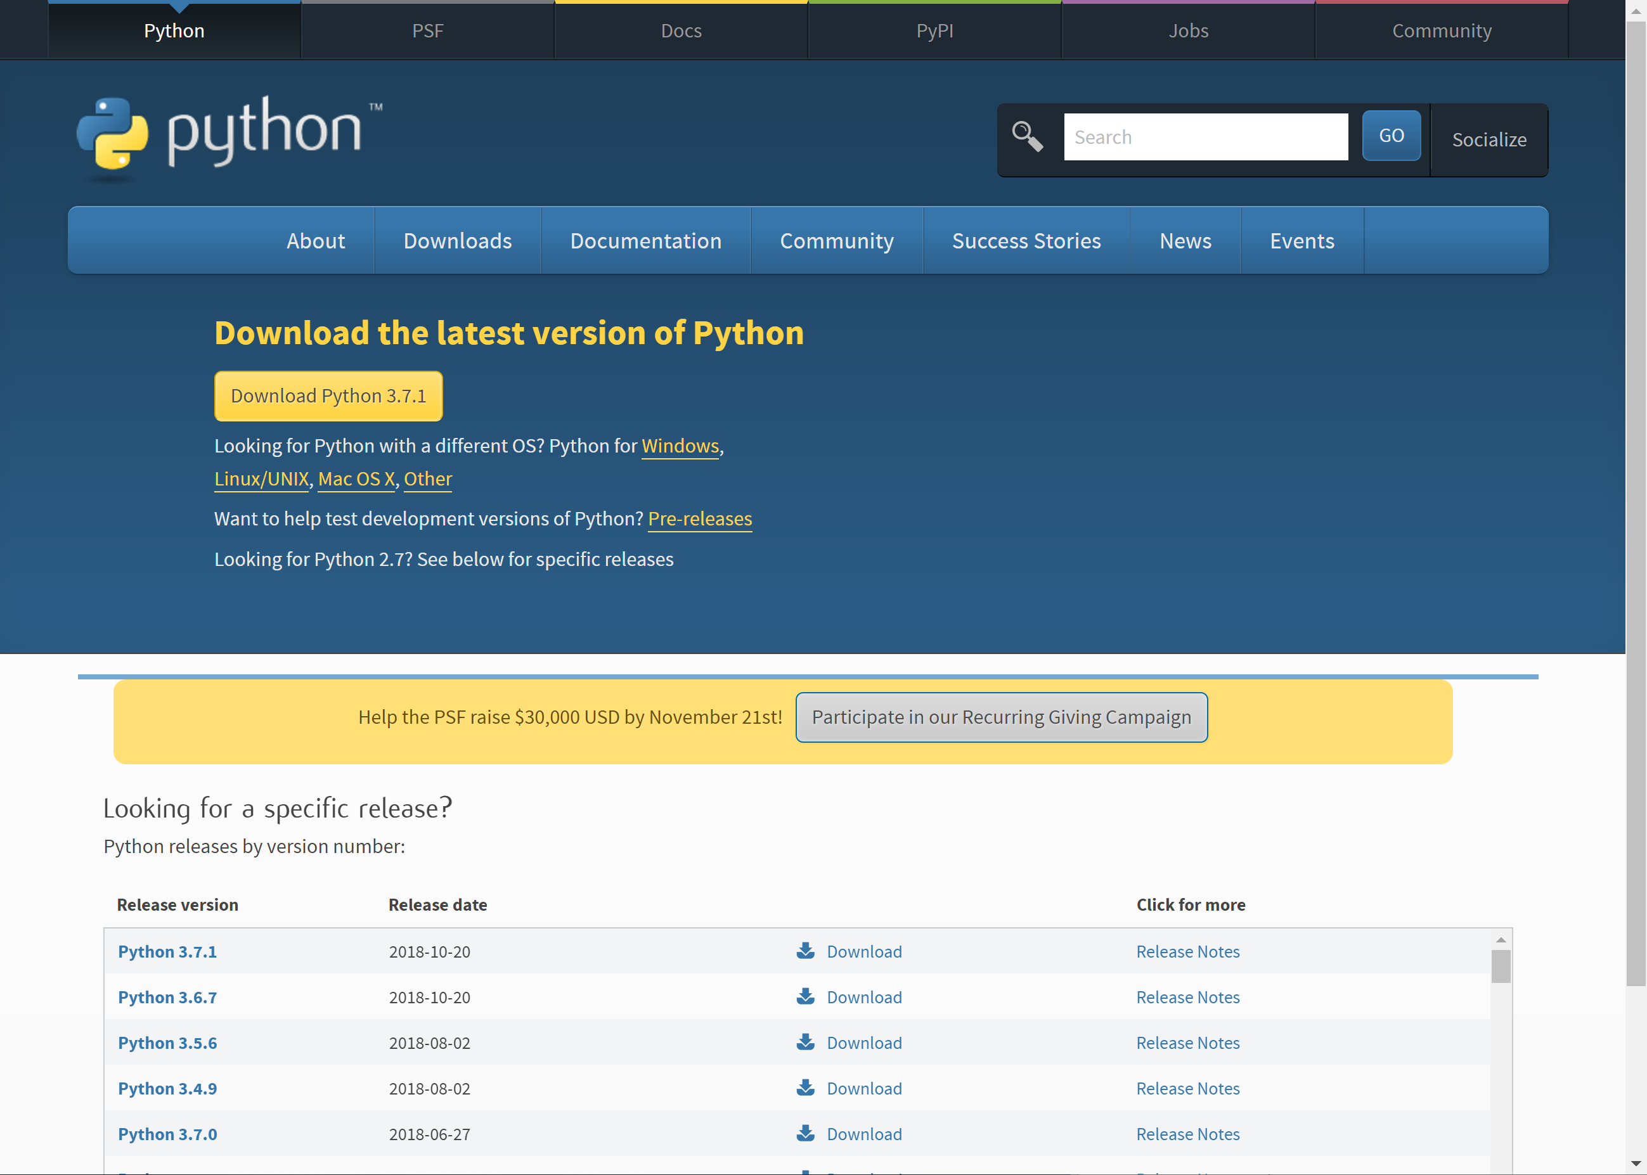Open the Linux/UNIX download link
Viewport: 1647px width, 1175px height.
click(262, 479)
